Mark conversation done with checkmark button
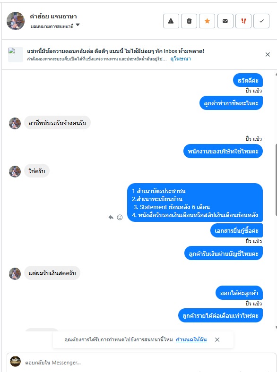This screenshot has width=277, height=372. 261,21
